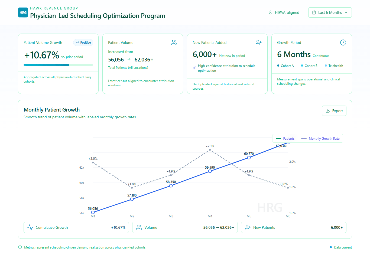Click the New Patients Added person-plus icon
The image size is (370, 258).
259,43
